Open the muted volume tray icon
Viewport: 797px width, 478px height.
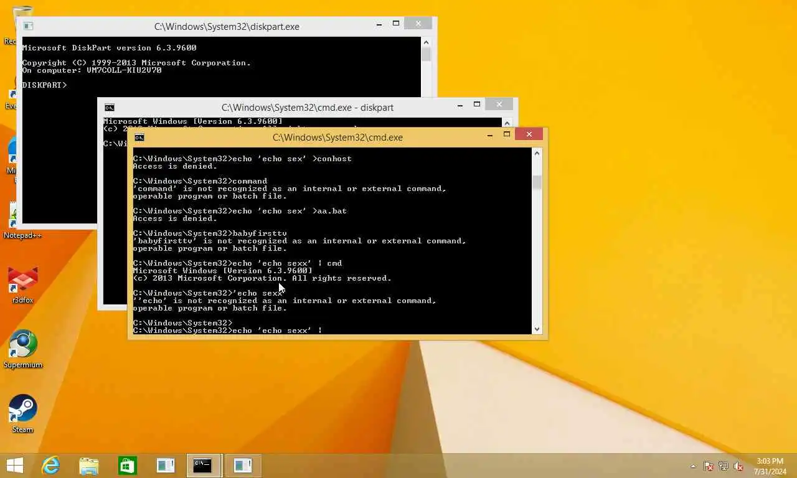click(738, 466)
